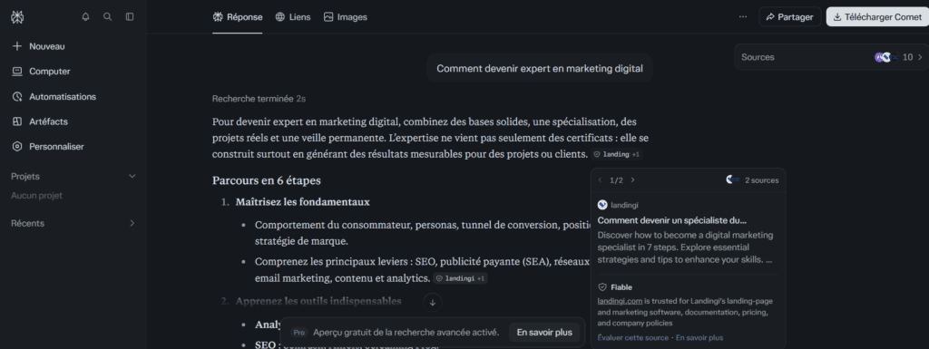This screenshot has width=929, height=349.
Task: Collapse the sidebar panel icon
Action: [130, 17]
